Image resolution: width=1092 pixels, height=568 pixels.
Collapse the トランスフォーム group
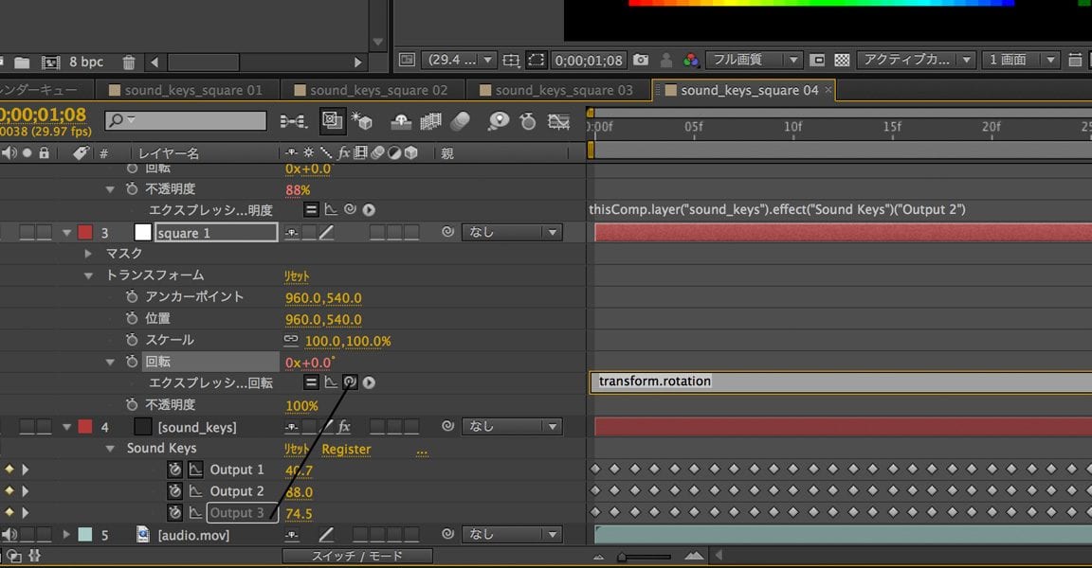pyautogui.click(x=87, y=275)
